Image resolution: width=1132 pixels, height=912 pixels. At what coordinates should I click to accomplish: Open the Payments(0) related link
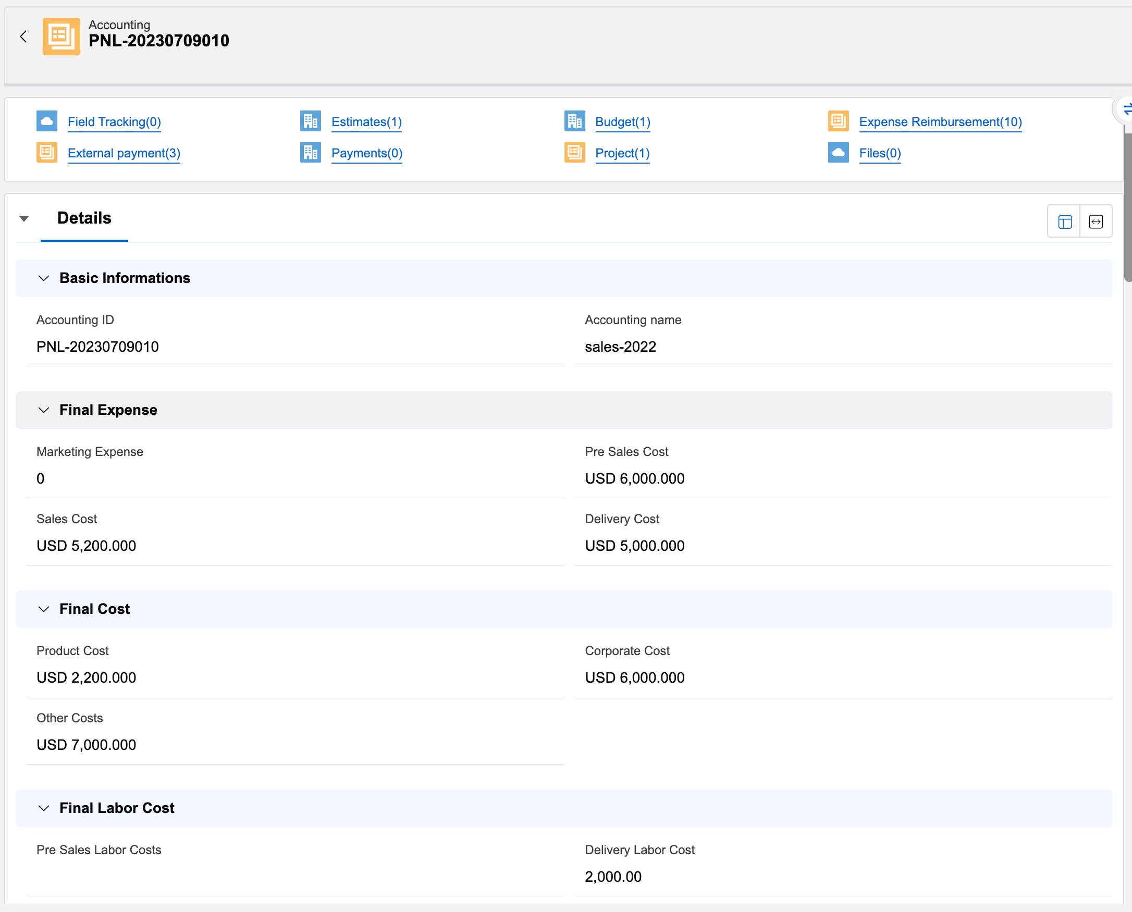click(367, 153)
